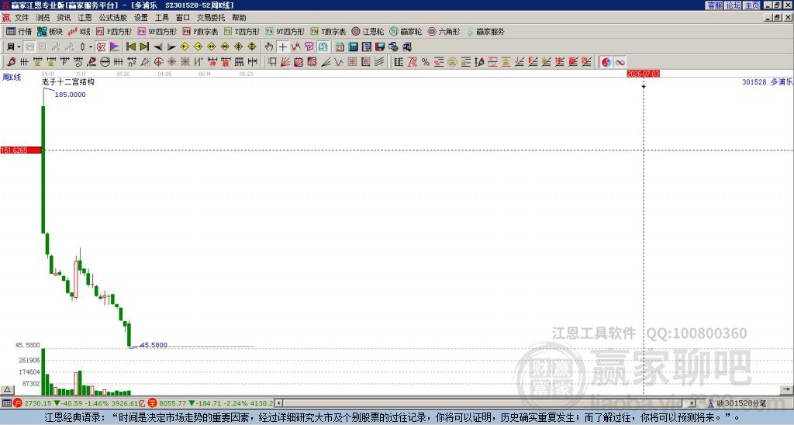Open the 9P四方形 tool
794x425 pixels.
tap(157, 31)
